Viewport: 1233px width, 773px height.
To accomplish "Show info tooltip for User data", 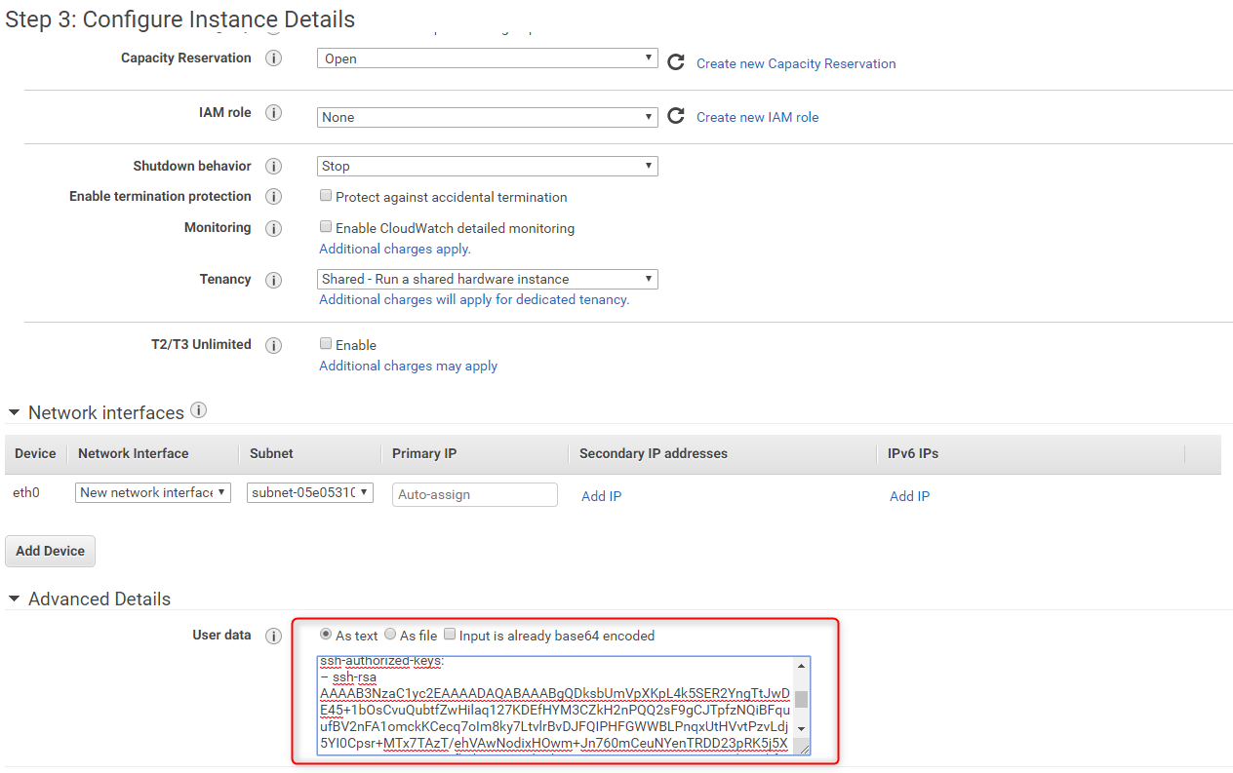I will point(274,636).
